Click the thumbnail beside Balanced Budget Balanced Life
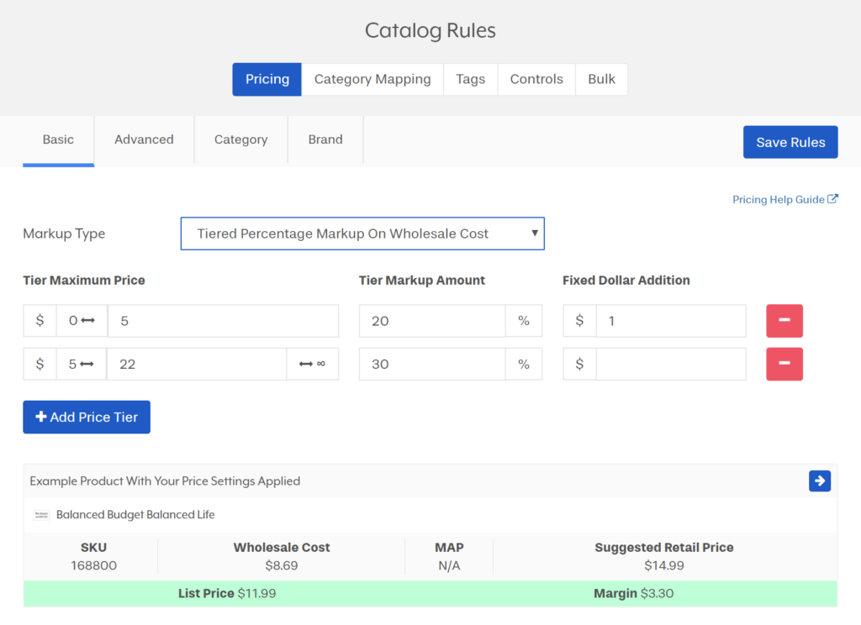861x625 pixels. 41,514
